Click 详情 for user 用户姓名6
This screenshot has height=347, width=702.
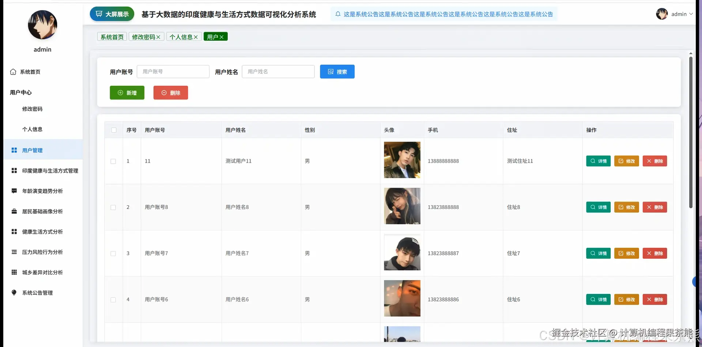(x=598, y=300)
